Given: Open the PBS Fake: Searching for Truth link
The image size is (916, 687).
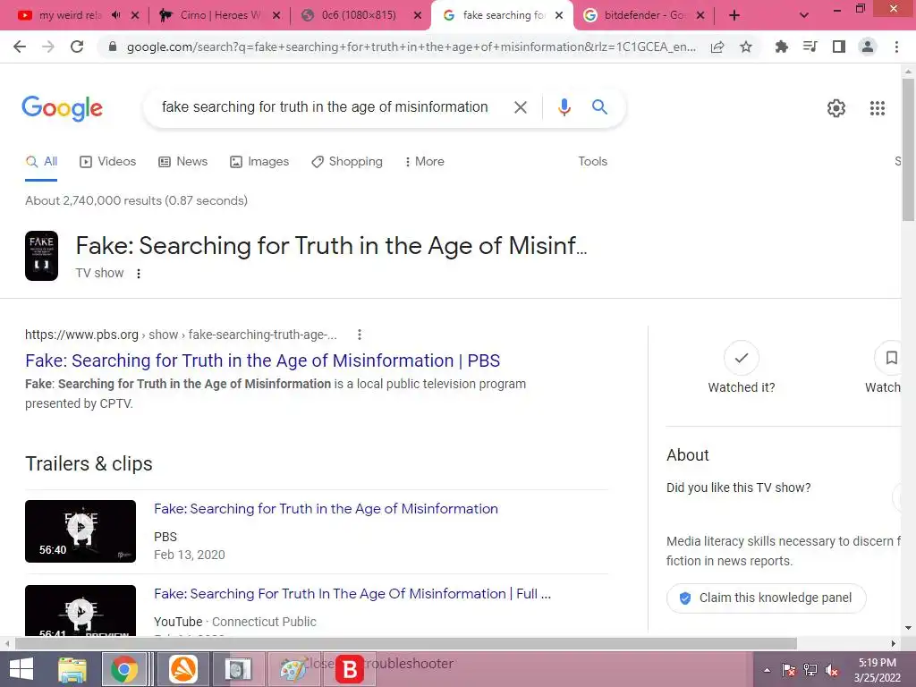Looking at the screenshot, I should pos(262,360).
